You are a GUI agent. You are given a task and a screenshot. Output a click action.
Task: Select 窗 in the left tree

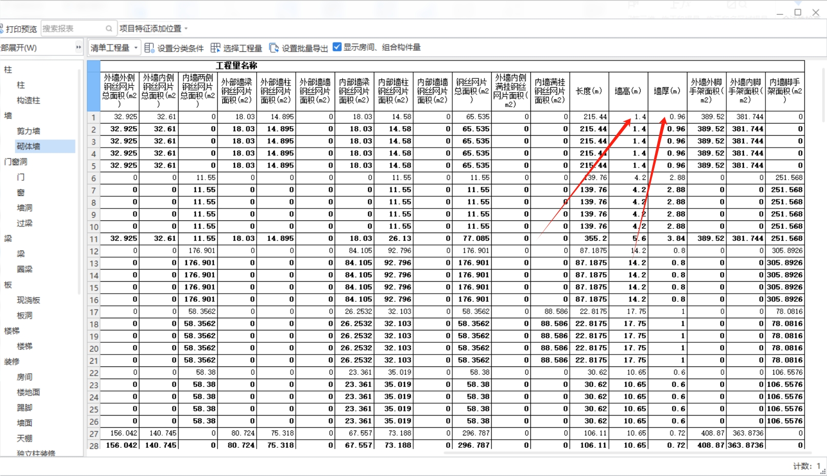pos(21,193)
